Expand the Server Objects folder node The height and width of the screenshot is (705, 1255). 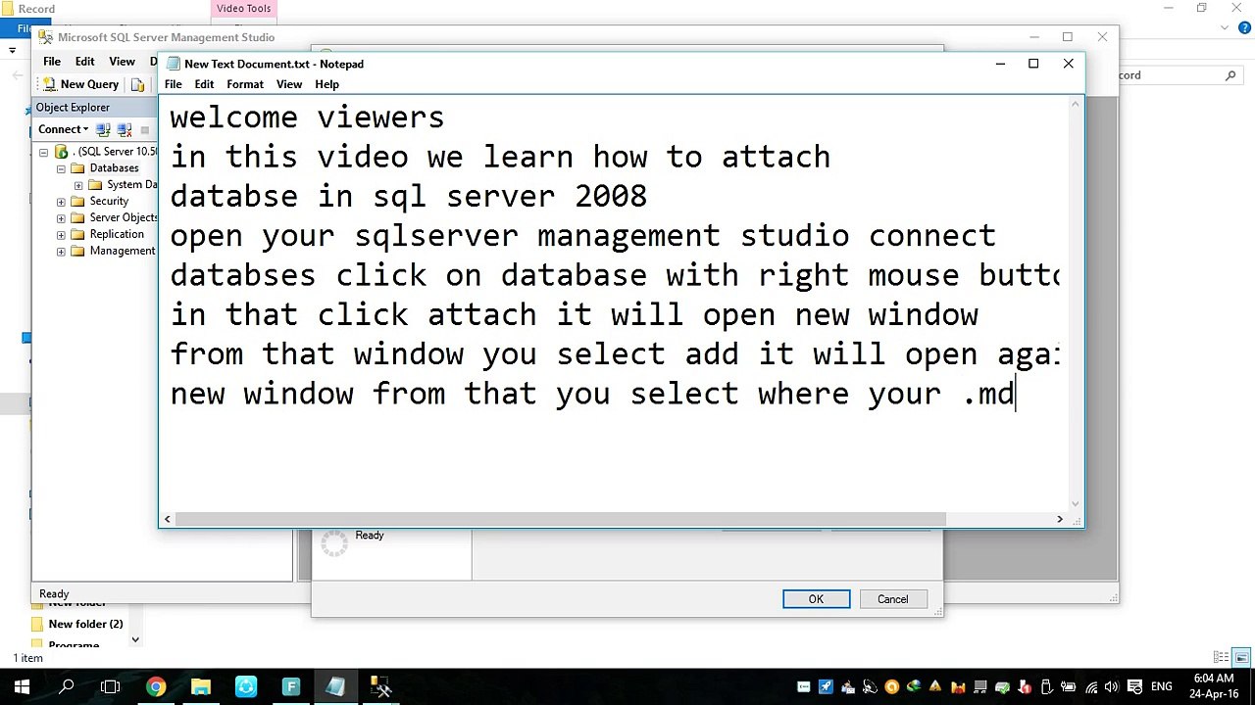(61, 218)
